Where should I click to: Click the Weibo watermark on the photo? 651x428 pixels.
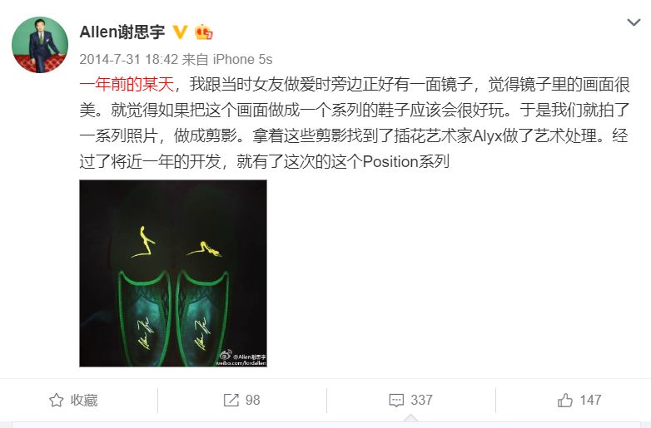click(x=241, y=357)
